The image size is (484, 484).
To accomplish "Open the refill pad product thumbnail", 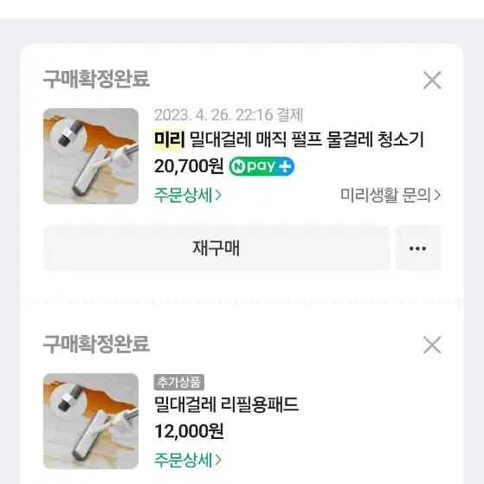I will 91,421.
